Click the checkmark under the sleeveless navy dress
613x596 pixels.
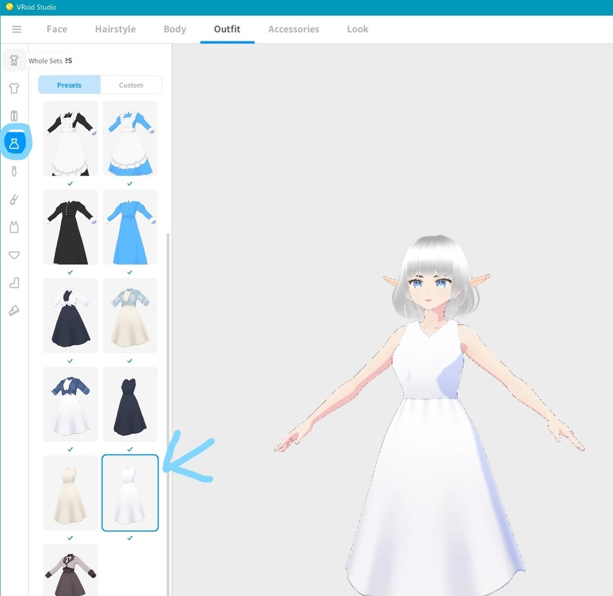pyautogui.click(x=130, y=449)
